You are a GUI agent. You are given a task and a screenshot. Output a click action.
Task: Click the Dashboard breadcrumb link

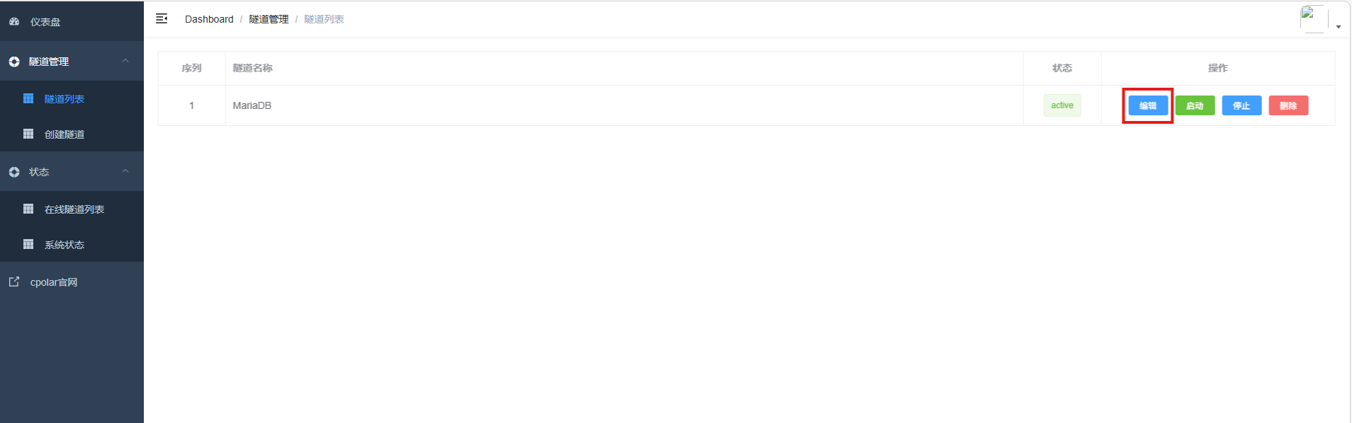[x=209, y=19]
